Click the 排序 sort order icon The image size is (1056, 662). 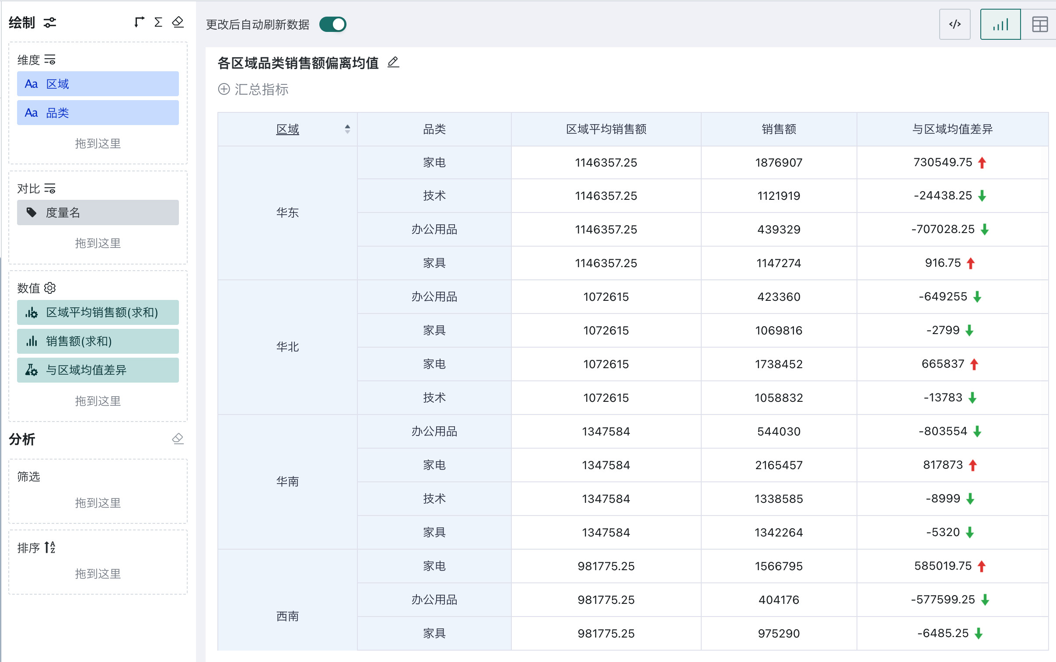click(x=50, y=547)
